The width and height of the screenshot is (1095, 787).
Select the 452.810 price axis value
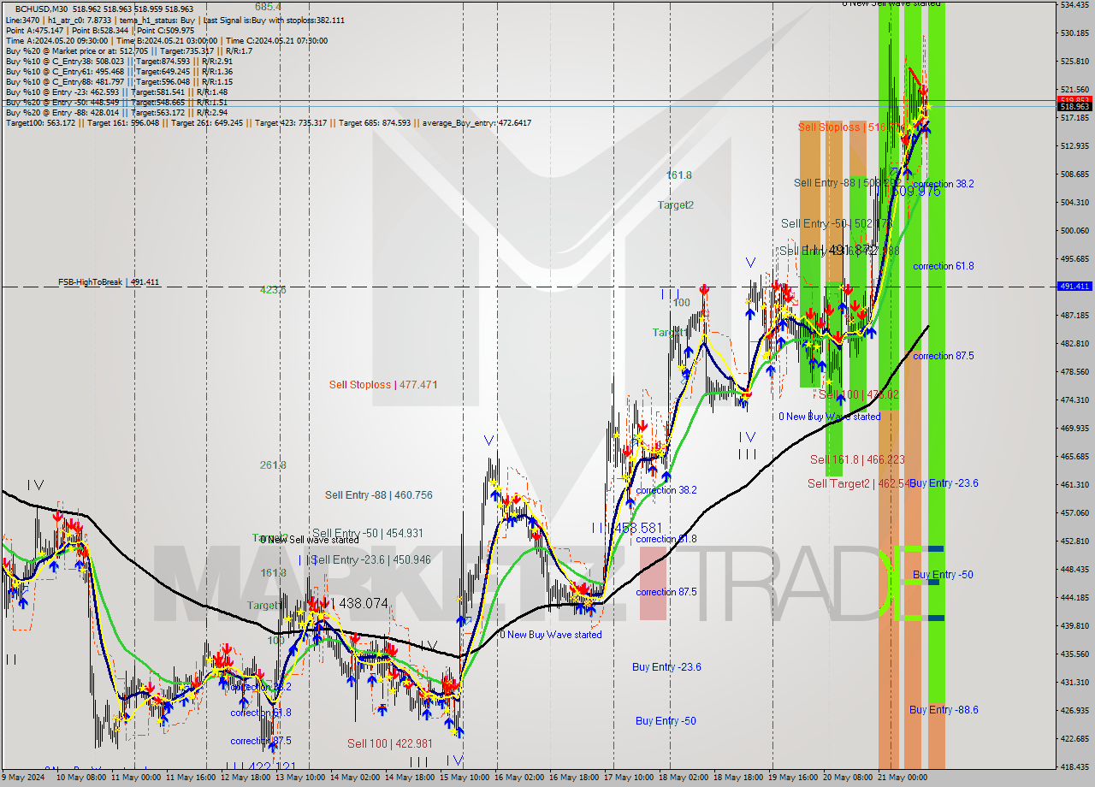tap(1074, 541)
